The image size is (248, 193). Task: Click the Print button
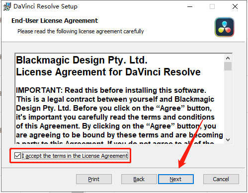pyautogui.click(x=94, y=179)
